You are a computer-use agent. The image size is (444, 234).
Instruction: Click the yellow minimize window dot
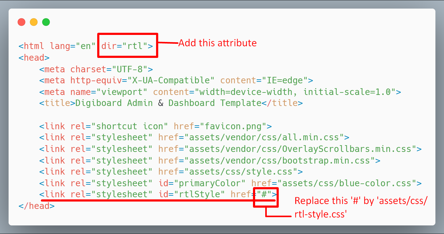[x=34, y=22]
